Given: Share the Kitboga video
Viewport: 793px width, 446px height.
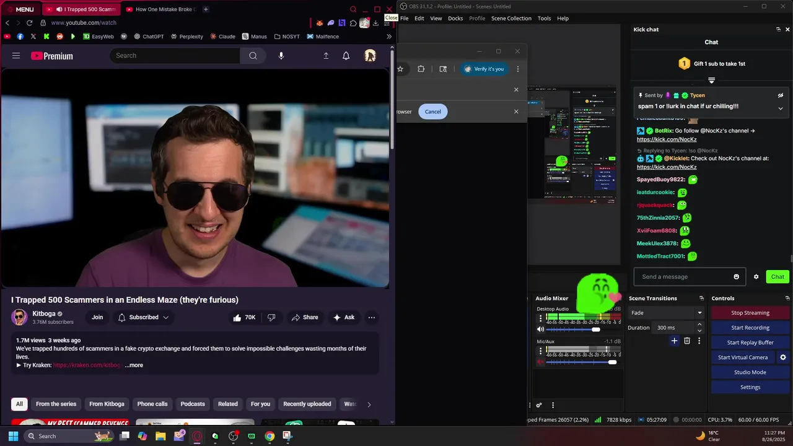Looking at the screenshot, I should pos(305,317).
